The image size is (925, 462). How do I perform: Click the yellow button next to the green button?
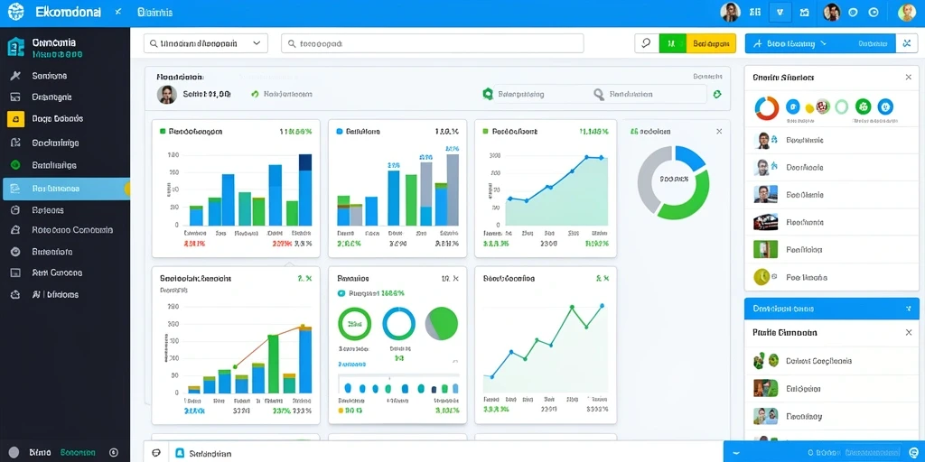(x=711, y=43)
